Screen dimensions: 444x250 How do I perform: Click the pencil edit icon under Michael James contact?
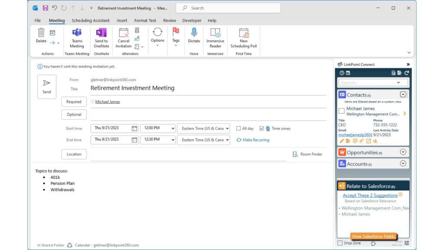[342, 141]
